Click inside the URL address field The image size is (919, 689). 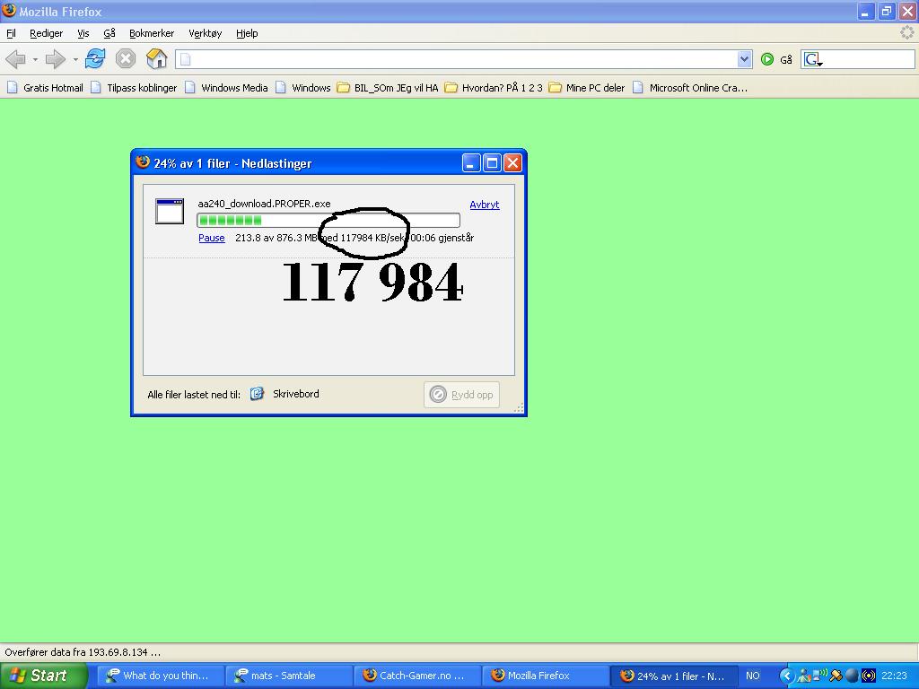coord(463,59)
